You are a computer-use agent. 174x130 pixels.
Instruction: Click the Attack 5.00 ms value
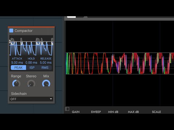click(x=17, y=62)
